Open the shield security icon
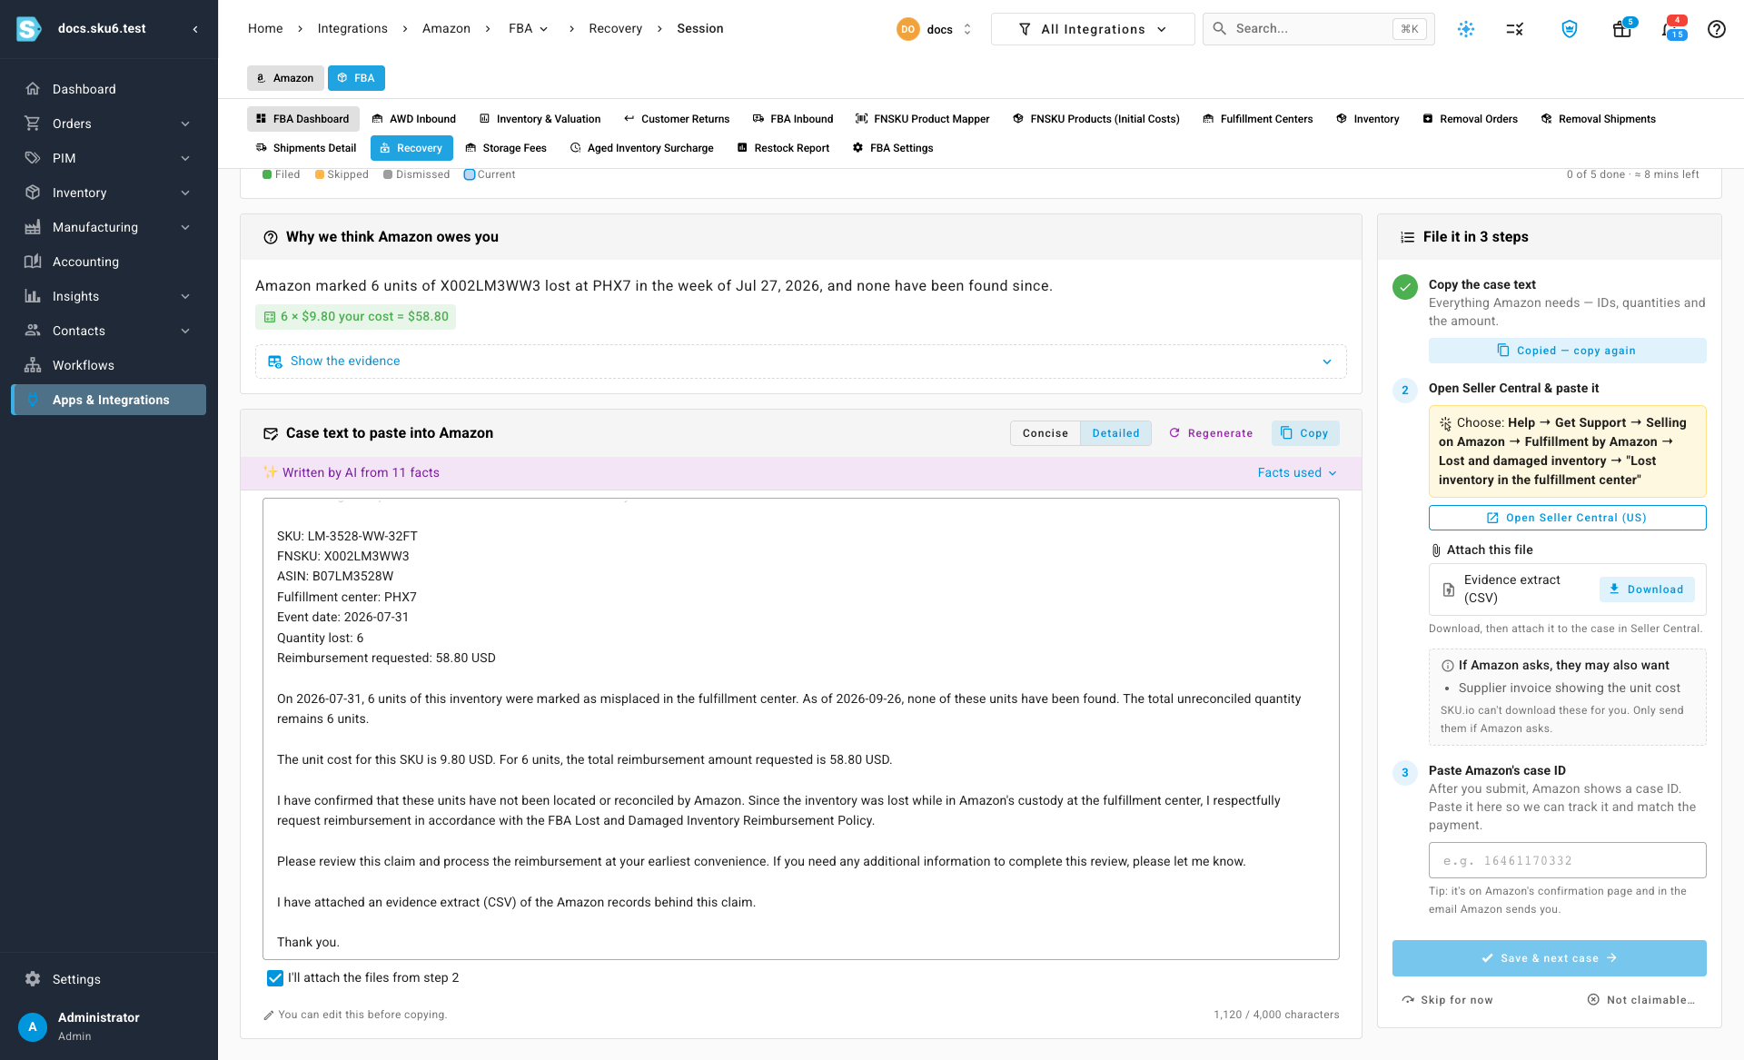This screenshot has height=1060, width=1744. tap(1570, 29)
